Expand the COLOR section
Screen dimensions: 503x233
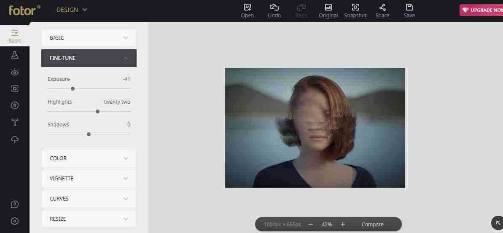coord(89,158)
